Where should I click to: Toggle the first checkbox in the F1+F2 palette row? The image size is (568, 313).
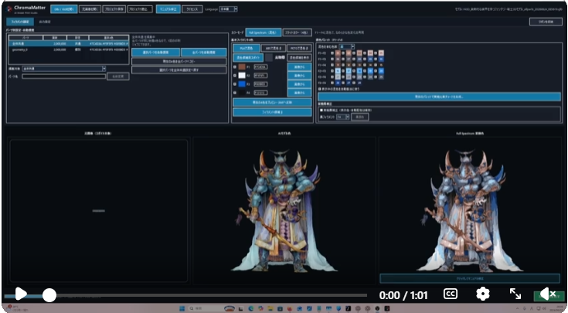point(332,53)
